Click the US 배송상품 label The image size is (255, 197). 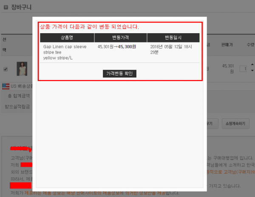(22, 86)
